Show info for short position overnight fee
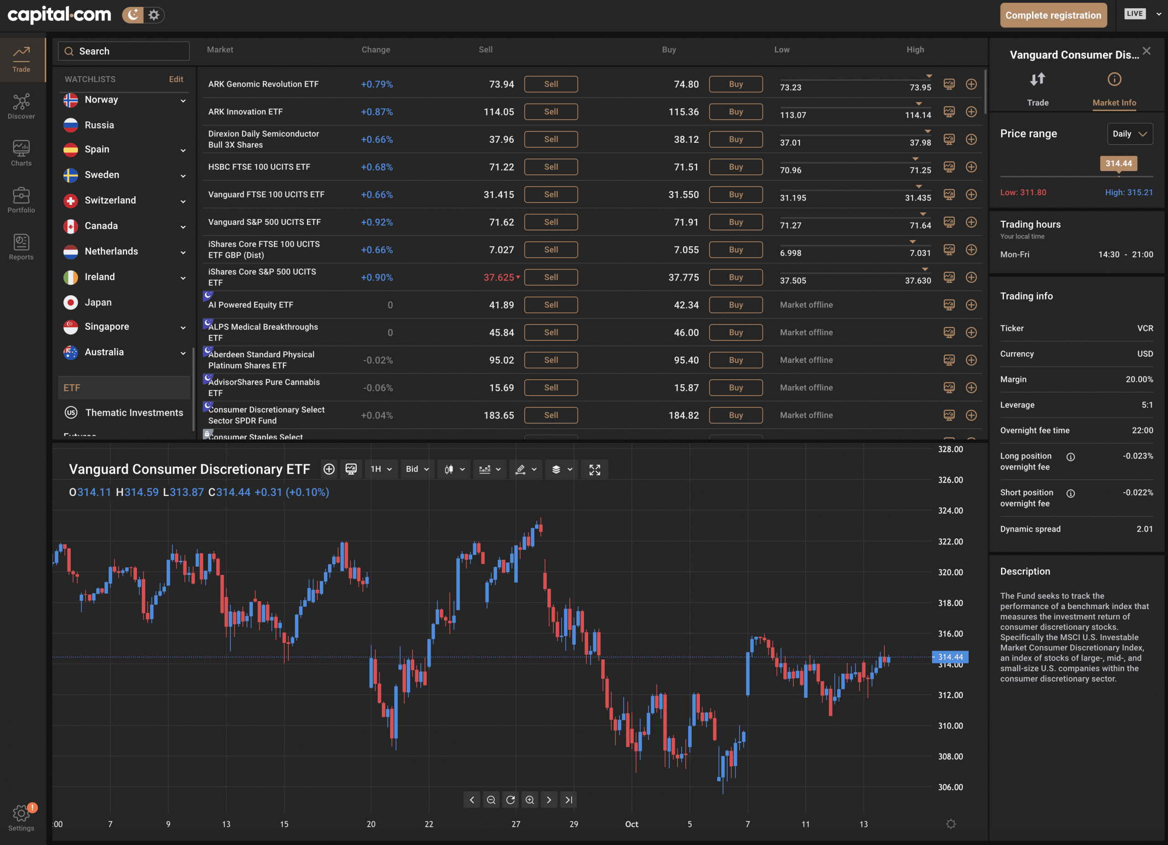The width and height of the screenshot is (1168, 845). tap(1071, 493)
